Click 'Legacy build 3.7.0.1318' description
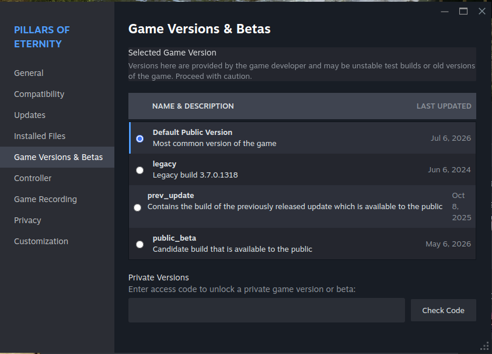 click(x=195, y=175)
